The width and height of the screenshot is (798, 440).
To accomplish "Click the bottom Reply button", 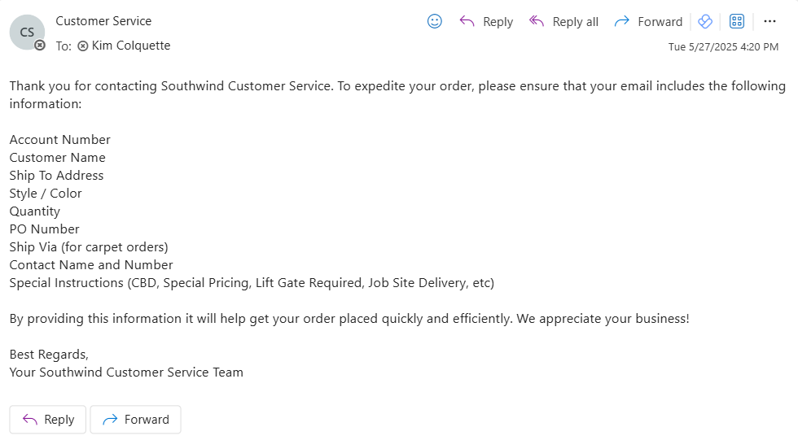I will (x=48, y=420).
